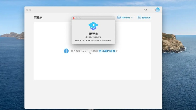Click the coin stack icon for 我的积分
The image size is (196, 110).
pyautogui.click(x=119, y=17)
